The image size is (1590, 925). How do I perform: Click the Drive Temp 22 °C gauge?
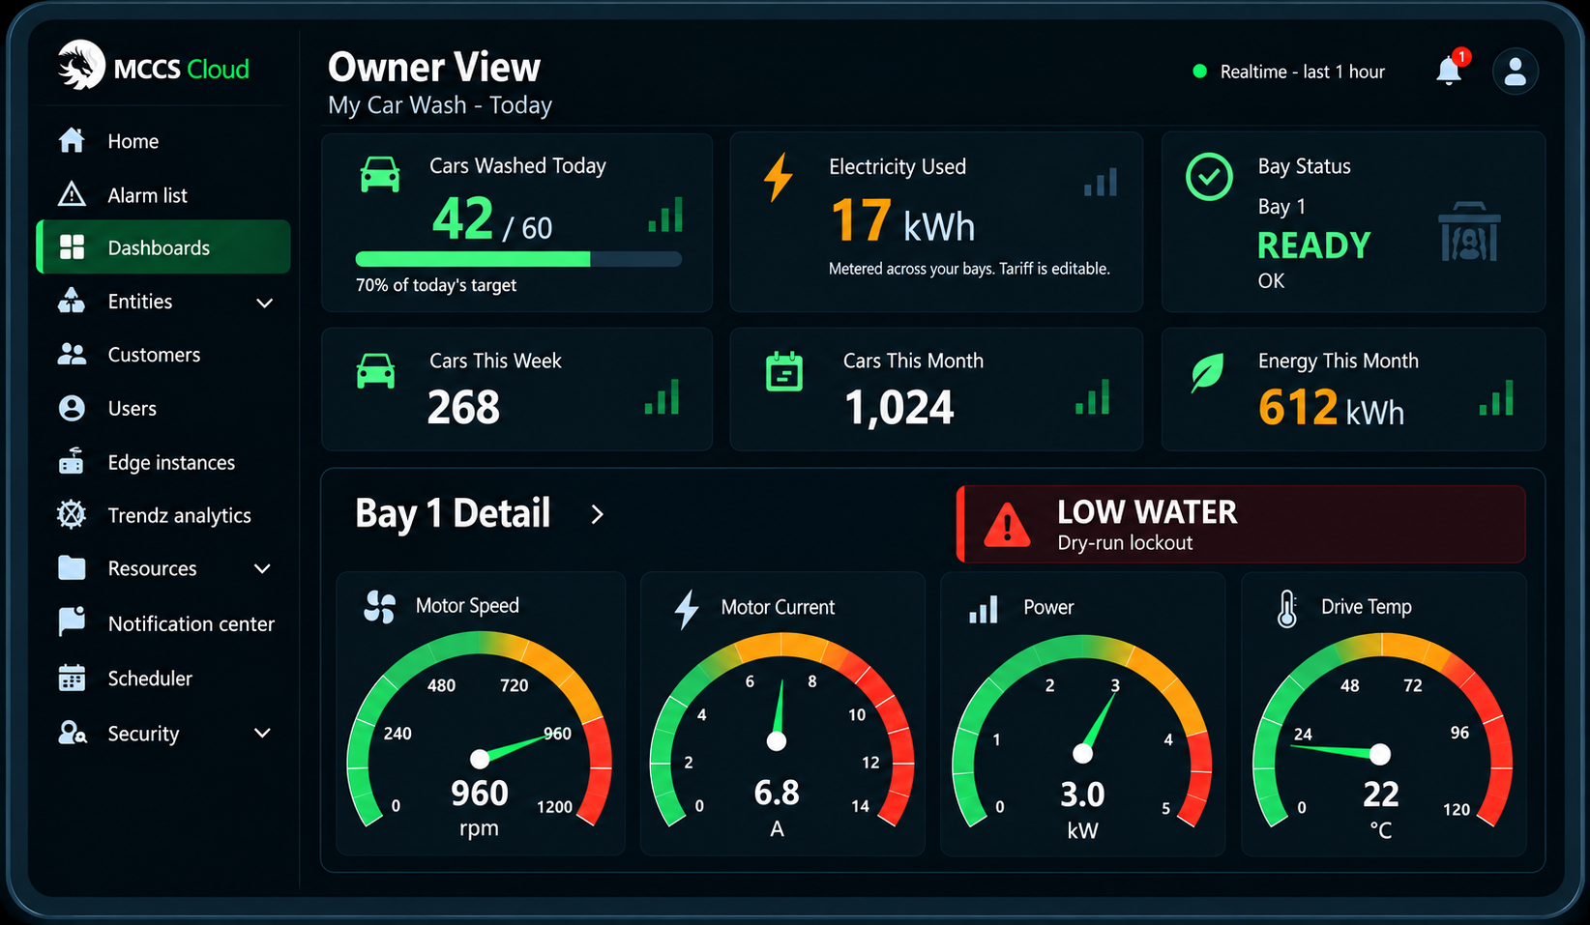[1382, 733]
